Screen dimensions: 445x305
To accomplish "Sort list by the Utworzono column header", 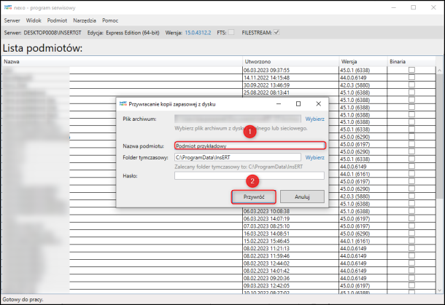I will click(x=291, y=61).
